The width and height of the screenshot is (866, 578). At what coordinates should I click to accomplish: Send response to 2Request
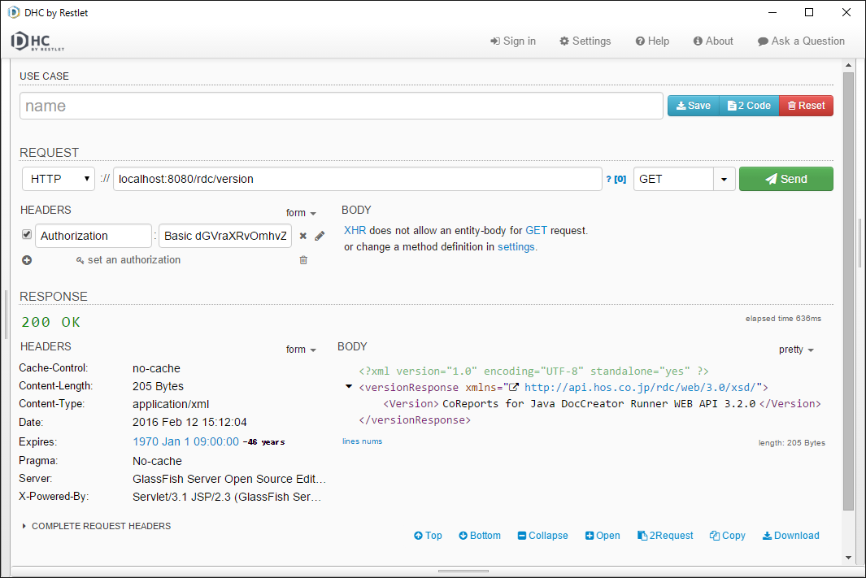(665, 536)
